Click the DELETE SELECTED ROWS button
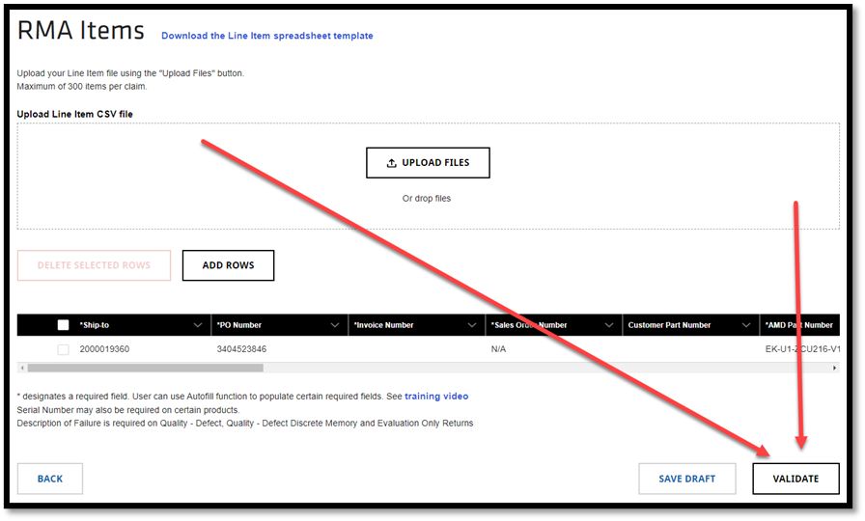Image resolution: width=865 pixels, height=521 pixels. click(x=94, y=265)
